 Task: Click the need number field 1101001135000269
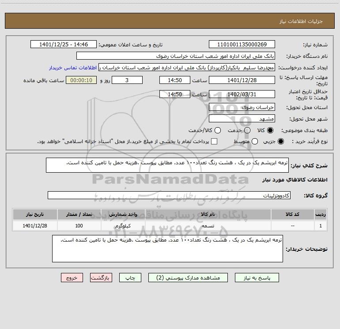[242, 44]
